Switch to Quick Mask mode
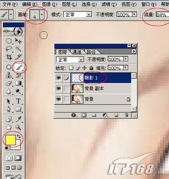The image size is (169, 179). coord(18,158)
